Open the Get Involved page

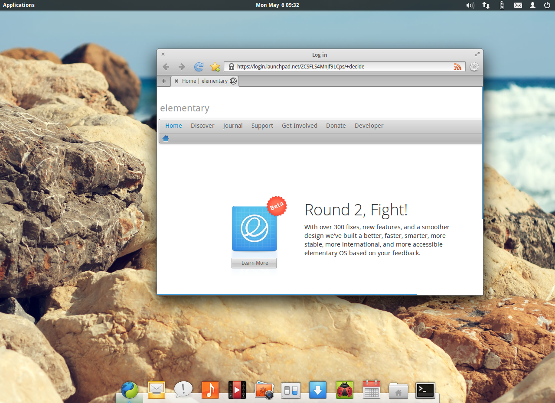click(x=300, y=126)
